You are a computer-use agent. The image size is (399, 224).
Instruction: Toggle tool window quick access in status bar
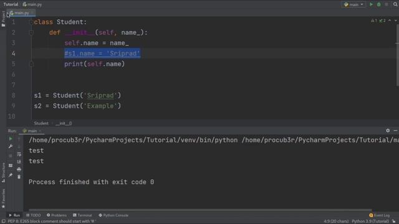pos(3,222)
